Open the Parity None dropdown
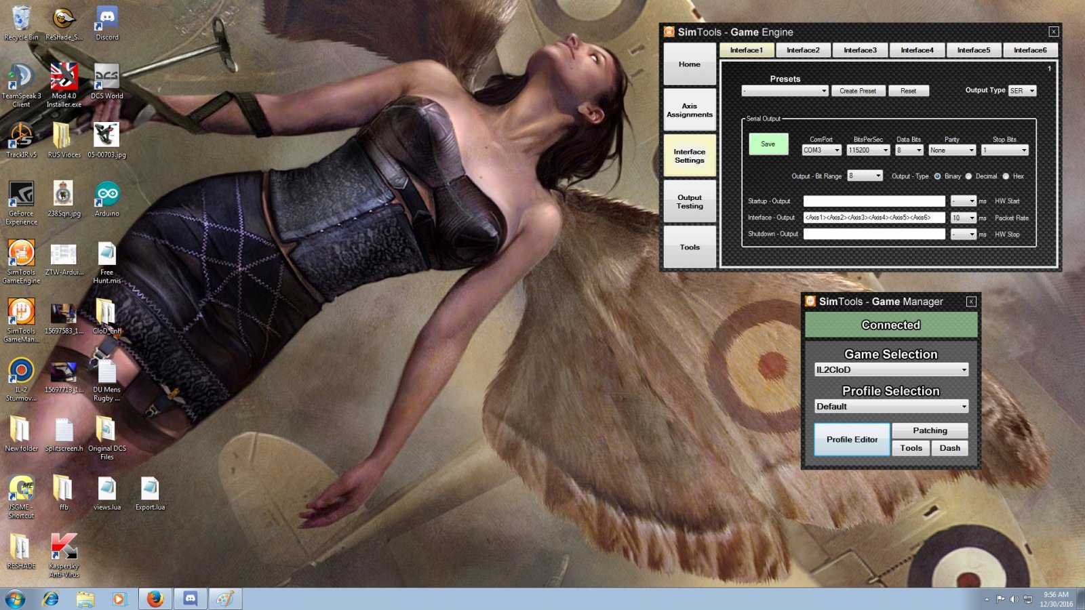The image size is (1085, 610). [952, 150]
